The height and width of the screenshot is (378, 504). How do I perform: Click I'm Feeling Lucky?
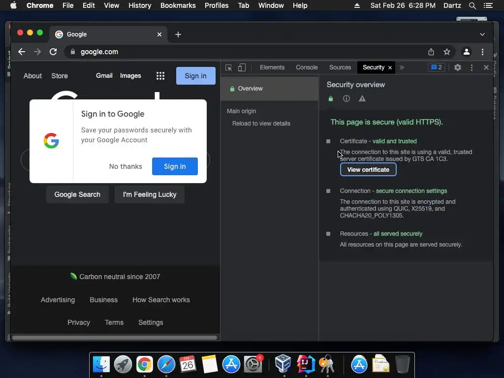[x=150, y=194]
